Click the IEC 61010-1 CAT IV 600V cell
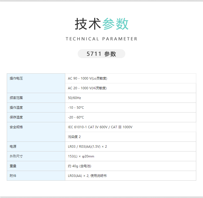Screen dimensions: 203x198 pyautogui.click(x=130, y=127)
